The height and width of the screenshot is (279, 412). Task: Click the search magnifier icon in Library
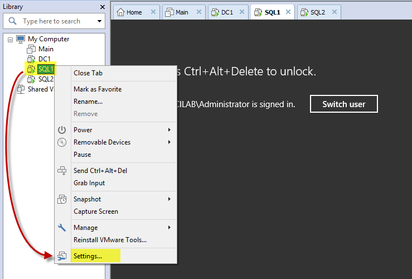click(x=12, y=21)
